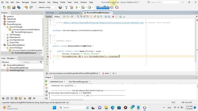Click the New Project toolbar icon
The height and width of the screenshot is (111, 198).
pyautogui.click(x=9, y=7)
